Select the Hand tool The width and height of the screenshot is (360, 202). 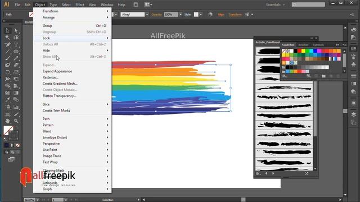click(7, 121)
